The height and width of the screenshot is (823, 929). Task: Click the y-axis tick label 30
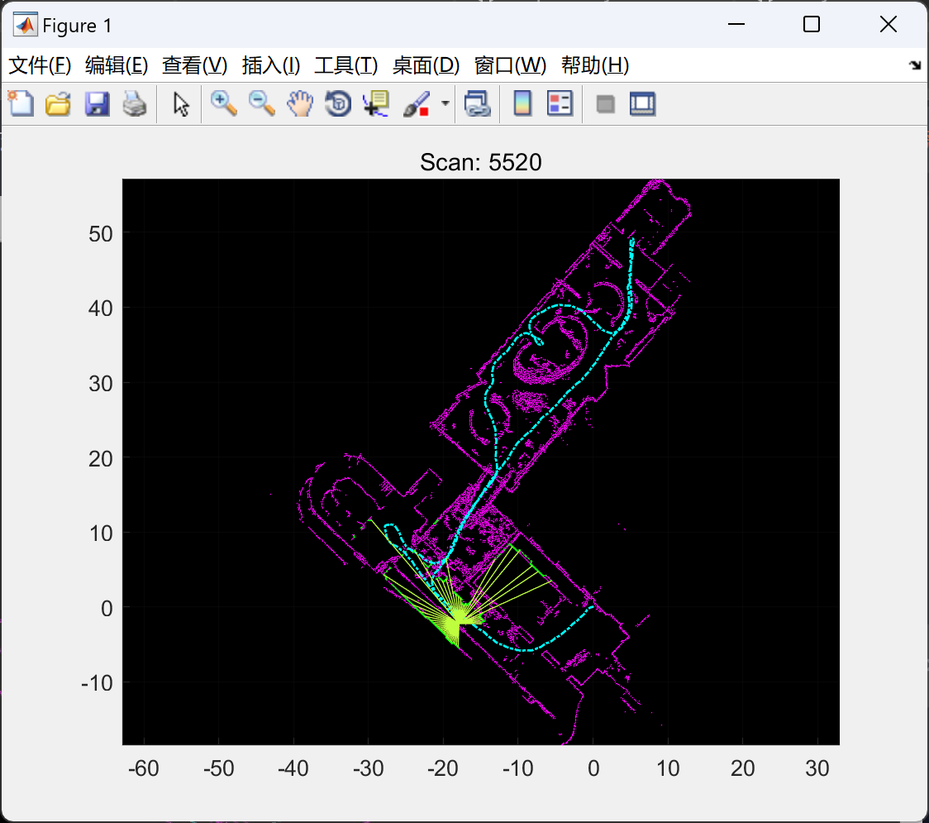click(x=101, y=384)
